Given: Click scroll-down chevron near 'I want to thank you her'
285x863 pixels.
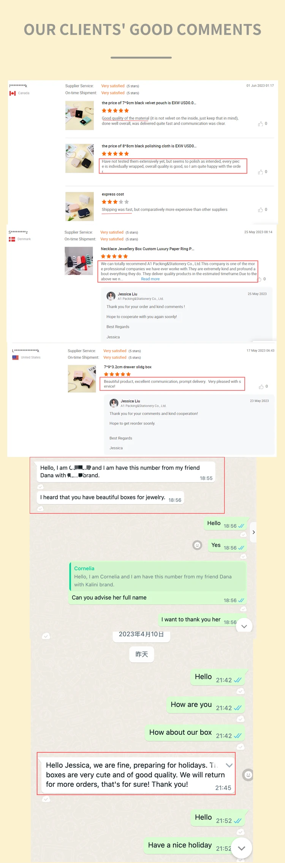Looking at the screenshot, I should click(x=244, y=626).
